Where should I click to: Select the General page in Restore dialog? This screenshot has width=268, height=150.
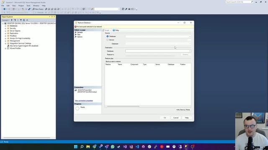80,32
